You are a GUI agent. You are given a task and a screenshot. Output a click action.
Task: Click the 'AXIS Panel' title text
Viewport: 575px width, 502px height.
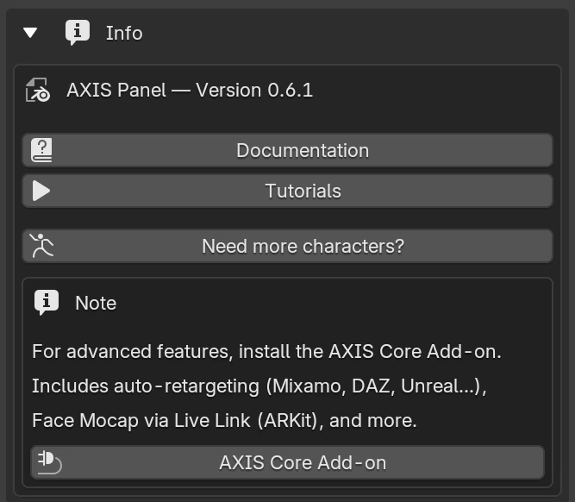tap(116, 90)
